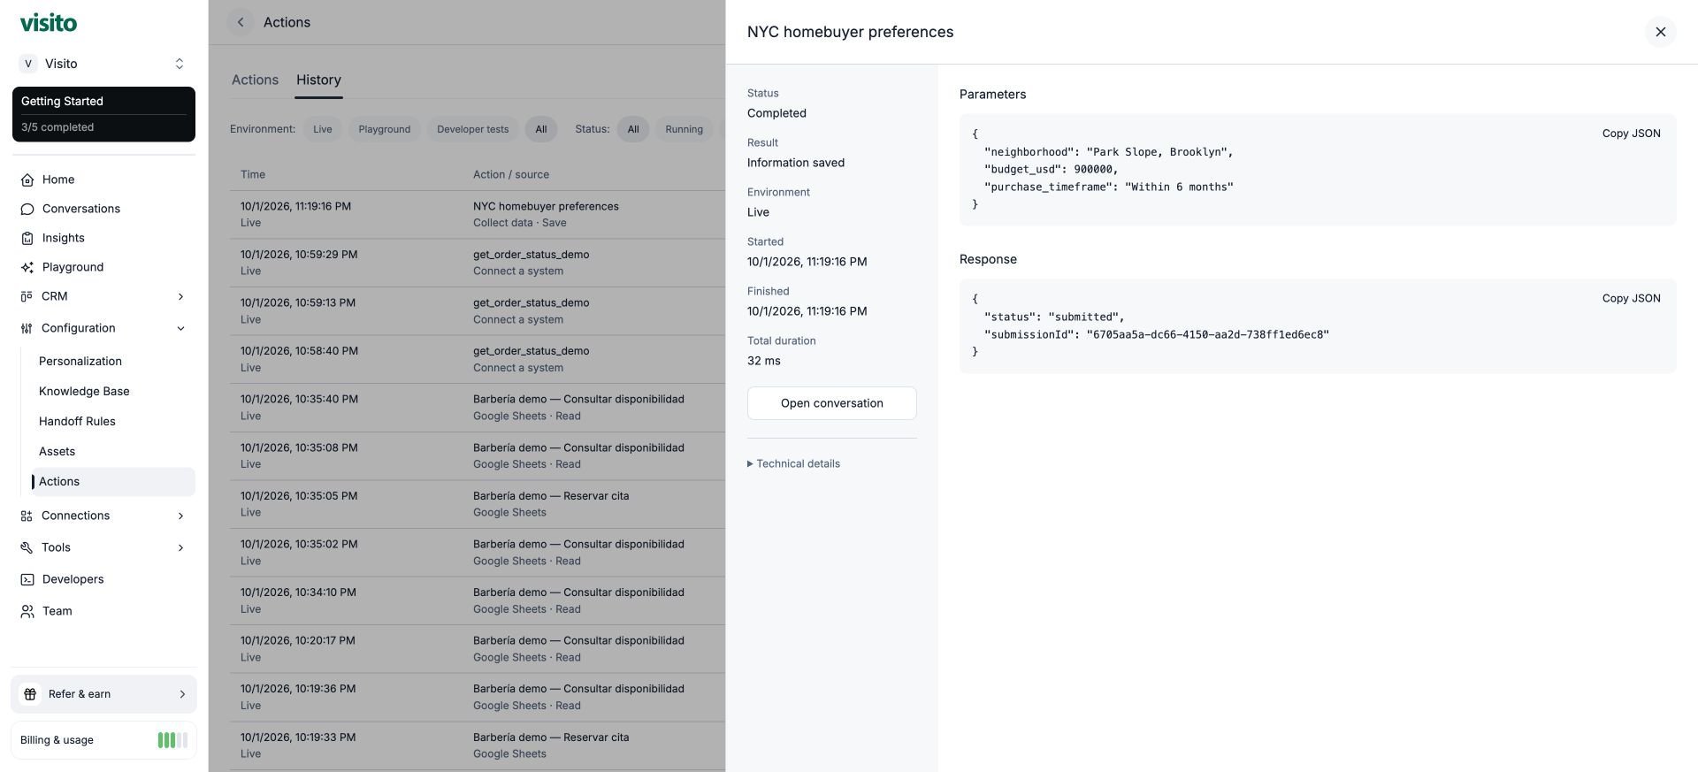Click the Billing & usage bar indicator

(x=172, y=740)
